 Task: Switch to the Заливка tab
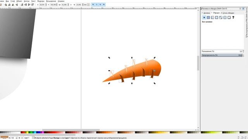(206, 13)
